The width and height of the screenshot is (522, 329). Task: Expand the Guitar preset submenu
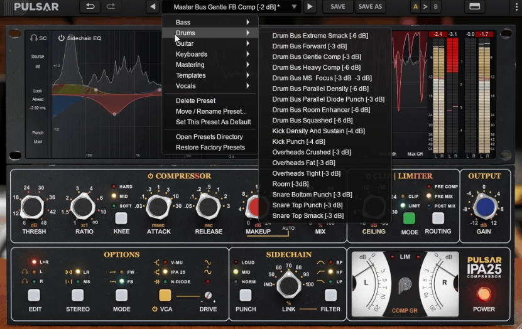(x=210, y=43)
